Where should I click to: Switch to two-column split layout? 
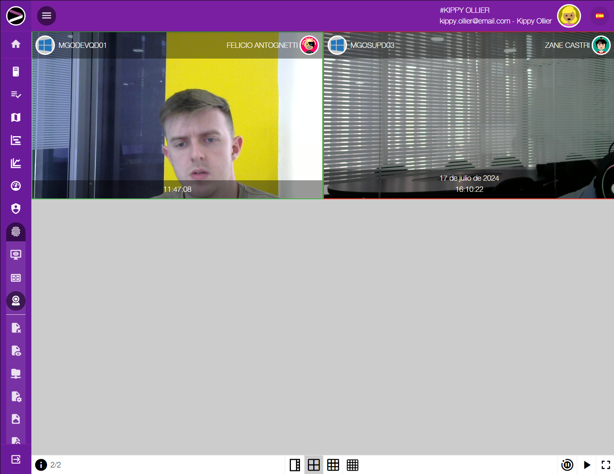tap(295, 465)
